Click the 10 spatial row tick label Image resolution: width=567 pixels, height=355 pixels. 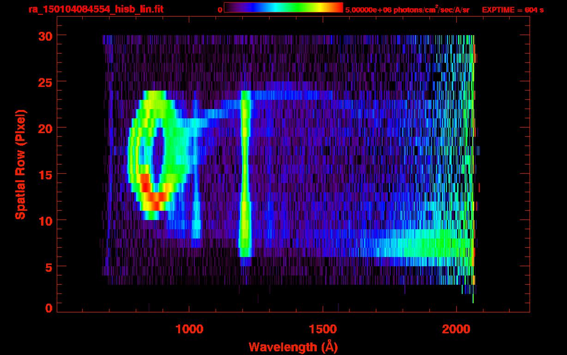tap(45, 220)
